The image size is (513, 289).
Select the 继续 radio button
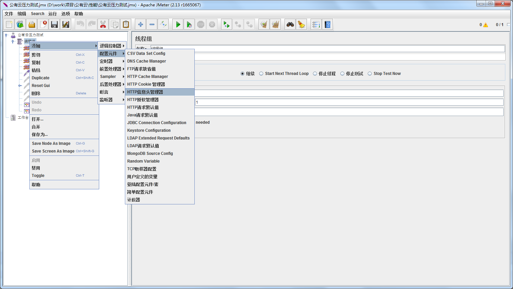tap(242, 74)
